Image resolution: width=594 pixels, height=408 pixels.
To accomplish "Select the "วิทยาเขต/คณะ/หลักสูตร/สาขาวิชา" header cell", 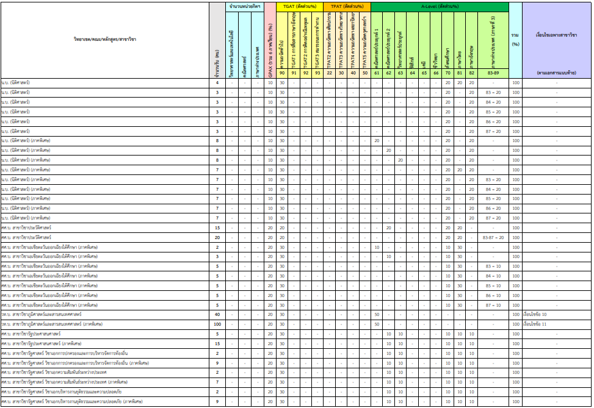I will pos(105,40).
